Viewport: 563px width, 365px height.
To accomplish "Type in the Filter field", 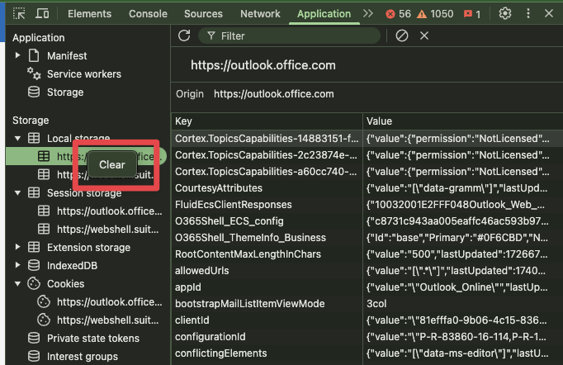I will coord(297,36).
